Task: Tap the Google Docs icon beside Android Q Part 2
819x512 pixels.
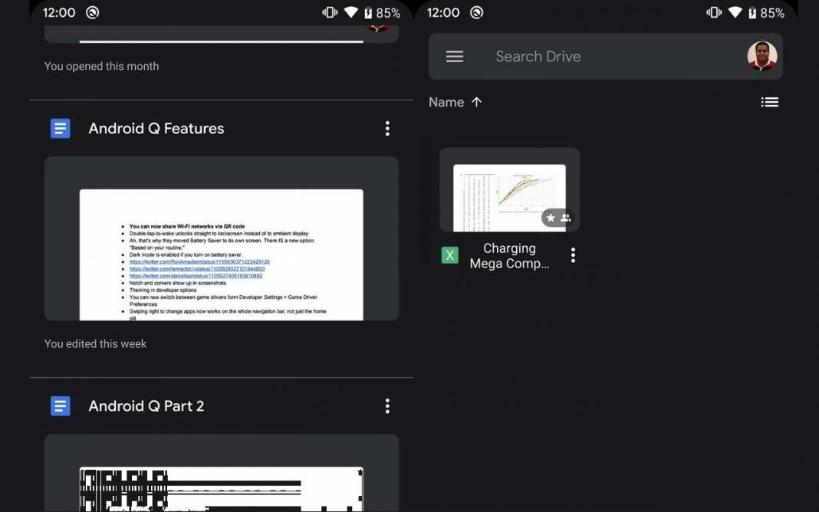Action: pyautogui.click(x=60, y=405)
